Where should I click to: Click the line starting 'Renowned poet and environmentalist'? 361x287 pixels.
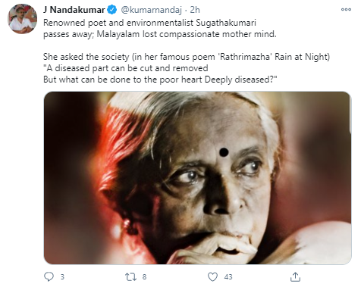[x=149, y=23]
